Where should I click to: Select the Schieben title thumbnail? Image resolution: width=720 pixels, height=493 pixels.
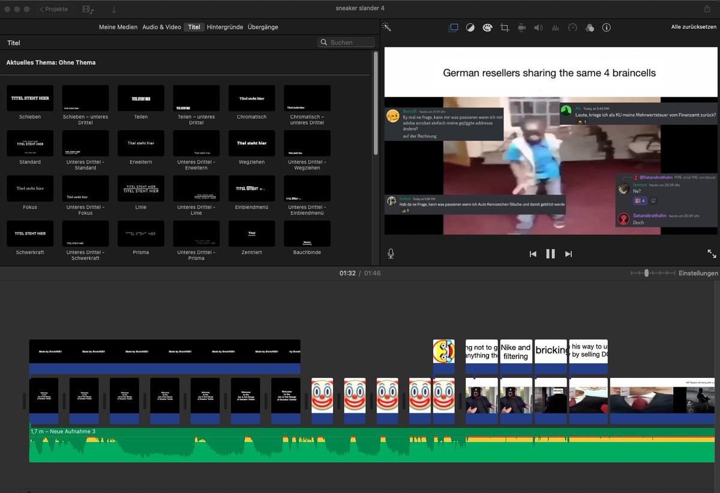30,98
